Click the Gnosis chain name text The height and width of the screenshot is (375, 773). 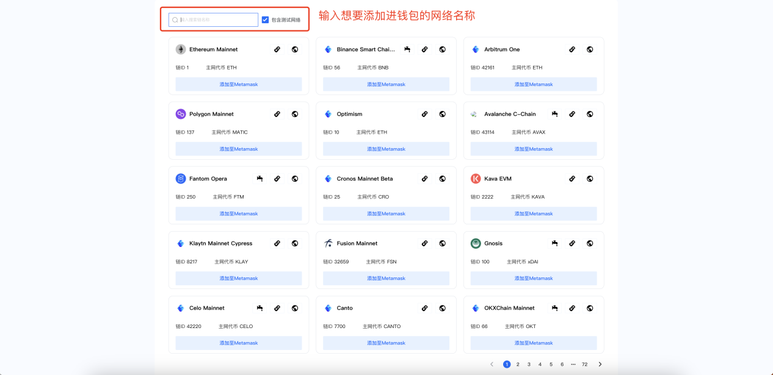point(493,243)
